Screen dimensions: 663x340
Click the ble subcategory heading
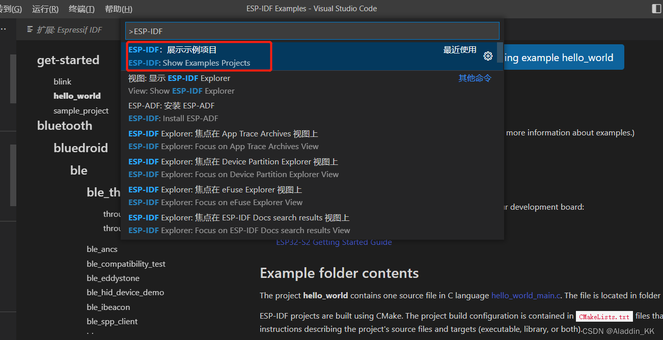[x=79, y=171]
